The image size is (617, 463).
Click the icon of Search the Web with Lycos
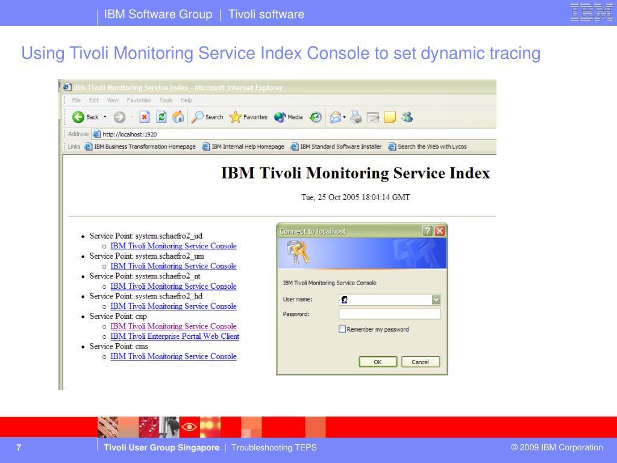point(392,146)
